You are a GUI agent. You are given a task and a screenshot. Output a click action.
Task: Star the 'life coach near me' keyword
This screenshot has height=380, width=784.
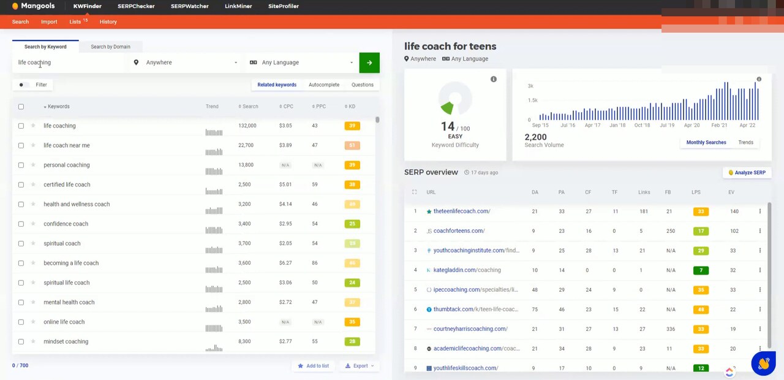pyautogui.click(x=33, y=145)
